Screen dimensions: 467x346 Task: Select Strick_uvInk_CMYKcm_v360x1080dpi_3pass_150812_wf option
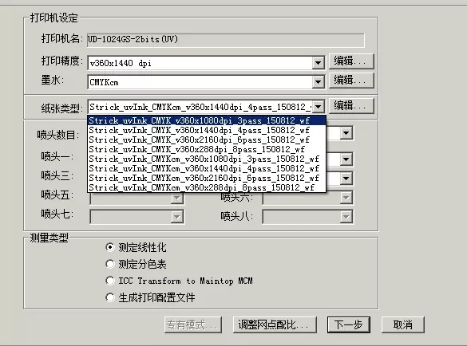[x=207, y=159]
